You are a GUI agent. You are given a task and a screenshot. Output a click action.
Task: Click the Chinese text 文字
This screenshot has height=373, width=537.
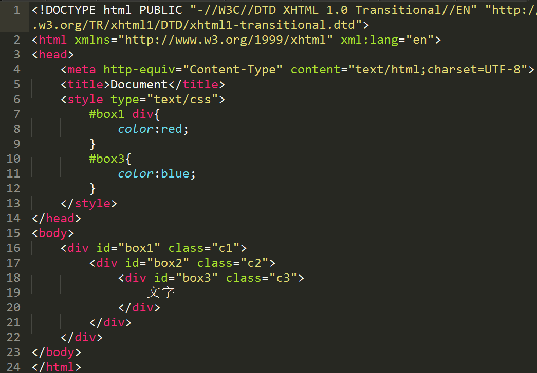(161, 292)
